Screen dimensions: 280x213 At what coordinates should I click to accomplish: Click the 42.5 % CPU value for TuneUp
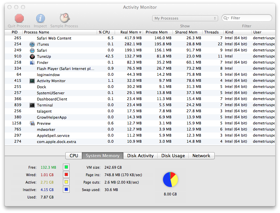coord(109,56)
